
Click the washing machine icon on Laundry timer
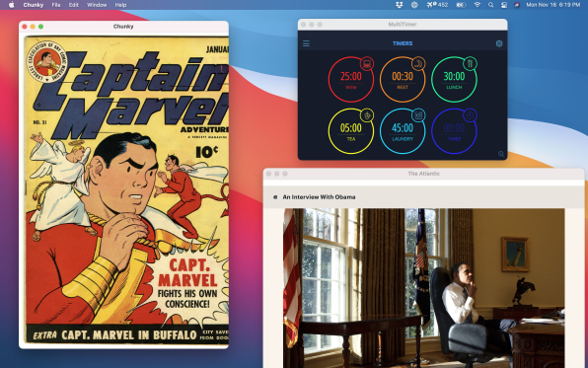(x=418, y=115)
